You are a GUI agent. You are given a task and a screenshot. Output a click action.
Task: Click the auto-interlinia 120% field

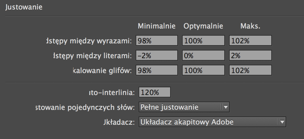click(x=155, y=92)
